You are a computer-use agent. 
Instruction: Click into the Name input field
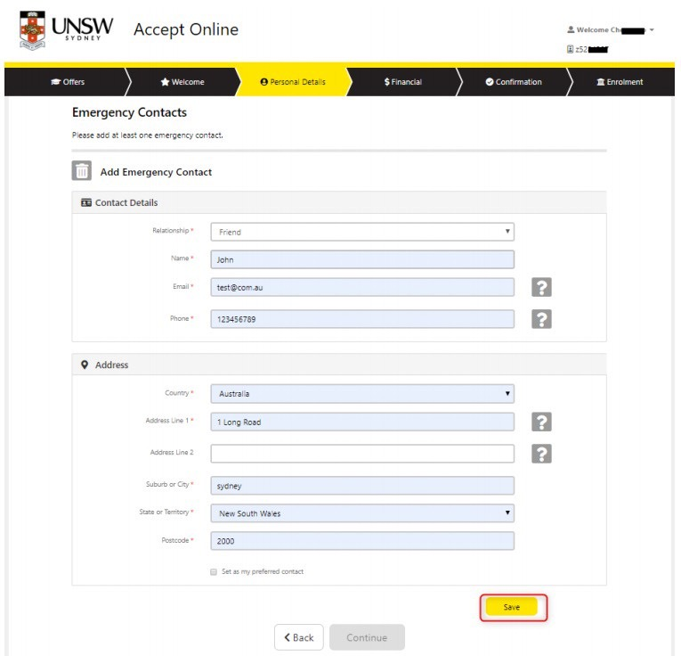[362, 260]
